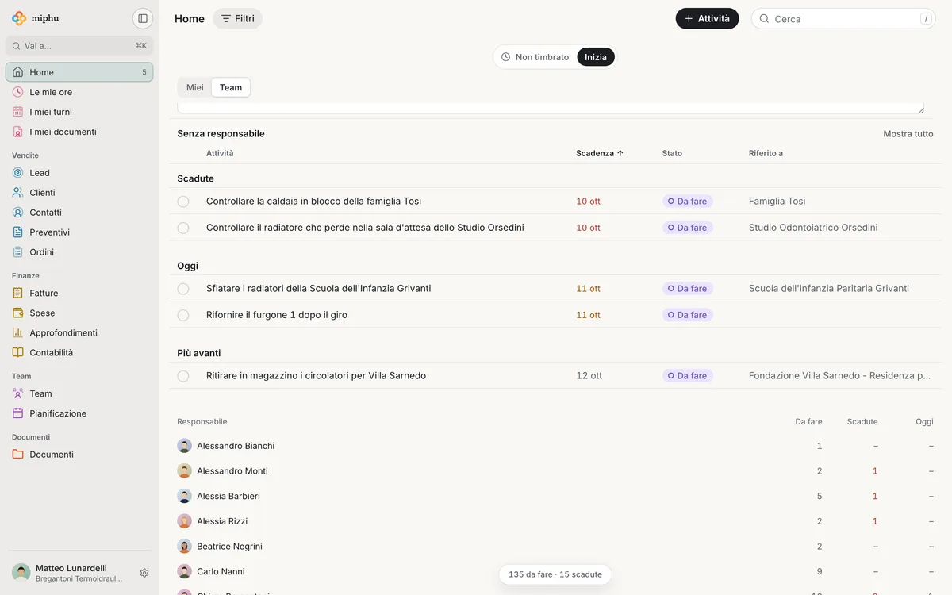
Task: Open Da fare status of Rifornire il furgone task
Action: (x=687, y=315)
